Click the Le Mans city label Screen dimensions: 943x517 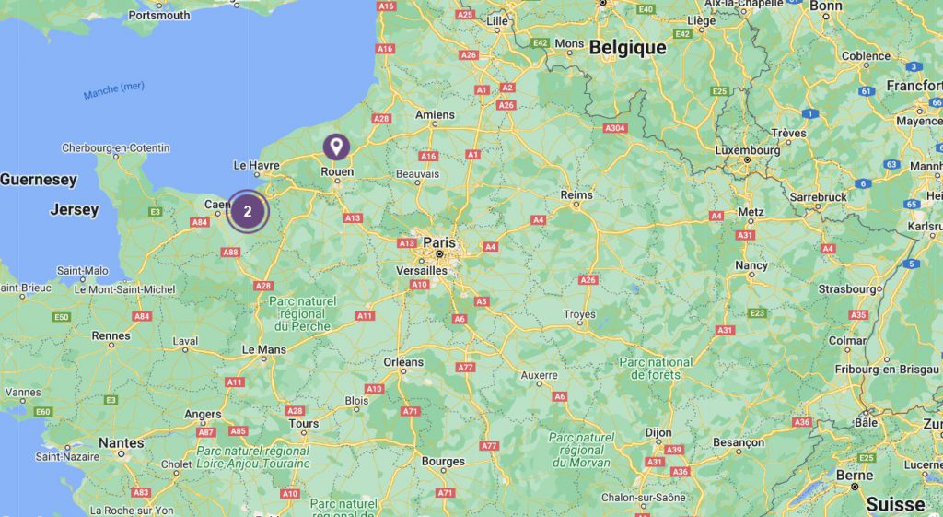264,349
